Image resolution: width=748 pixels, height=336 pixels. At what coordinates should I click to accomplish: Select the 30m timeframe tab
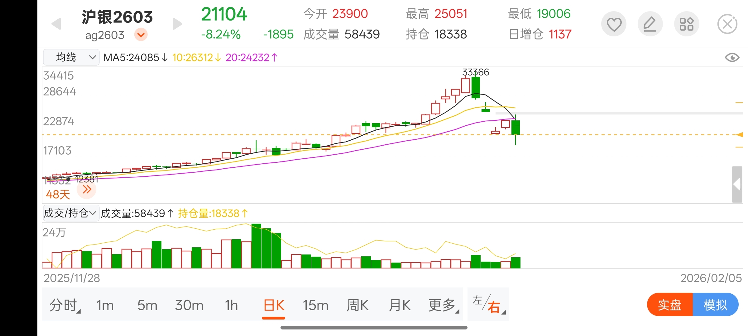[x=189, y=305]
